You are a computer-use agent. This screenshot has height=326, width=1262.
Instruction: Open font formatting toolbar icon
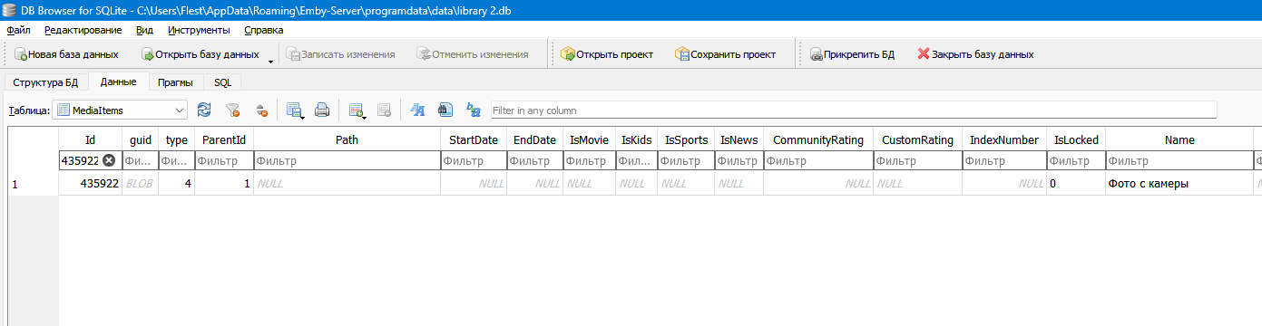coord(417,110)
